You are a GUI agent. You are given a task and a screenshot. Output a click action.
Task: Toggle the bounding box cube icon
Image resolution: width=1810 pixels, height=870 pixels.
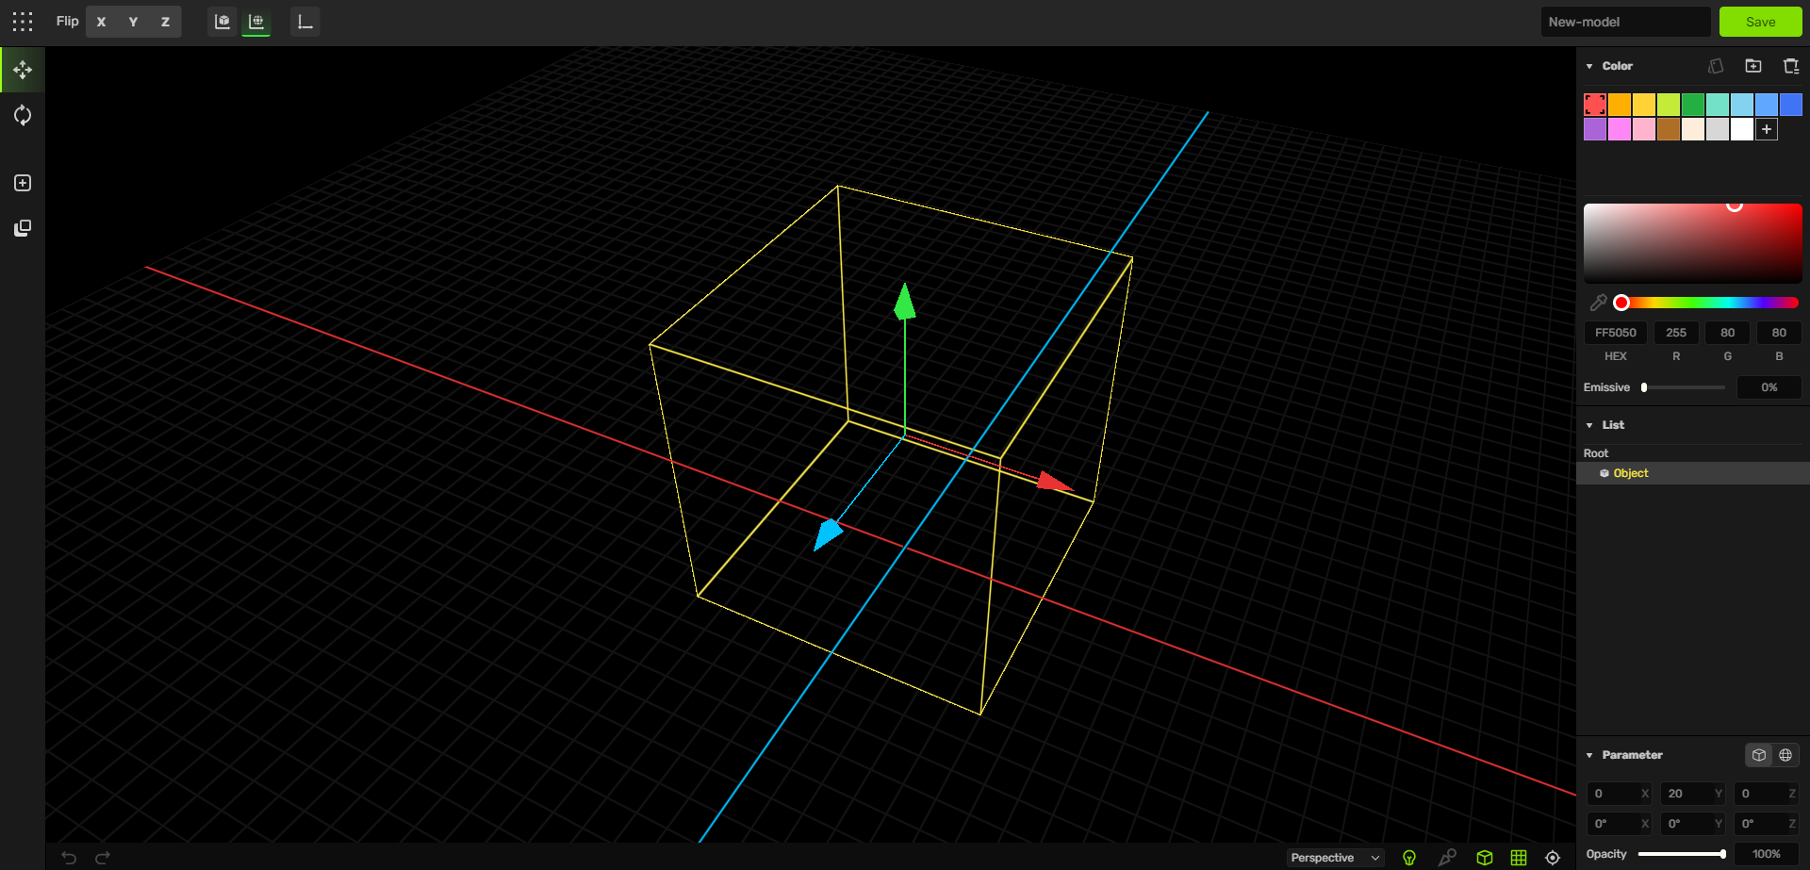pyautogui.click(x=1485, y=858)
